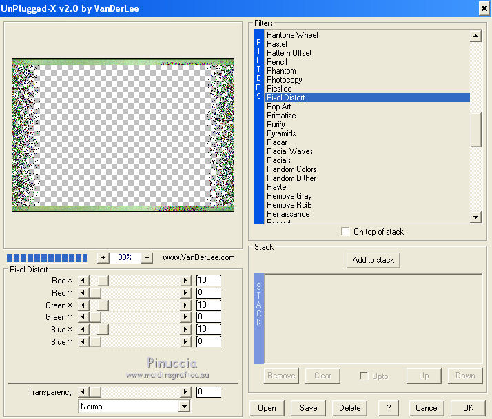Click the filter list scroll down arrow
The image size is (492, 419).
pos(475,217)
